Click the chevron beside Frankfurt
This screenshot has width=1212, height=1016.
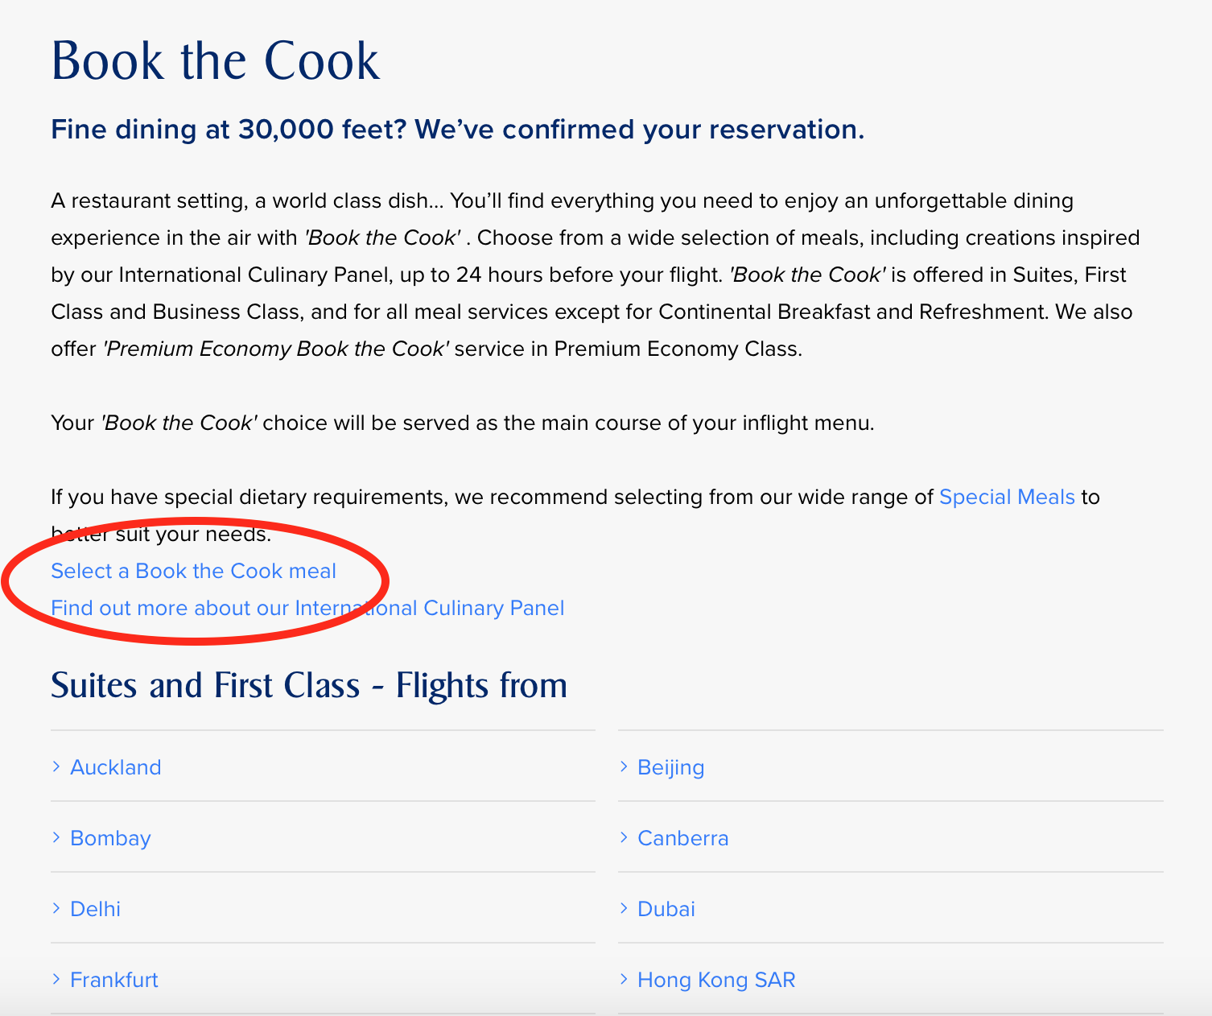[56, 979]
